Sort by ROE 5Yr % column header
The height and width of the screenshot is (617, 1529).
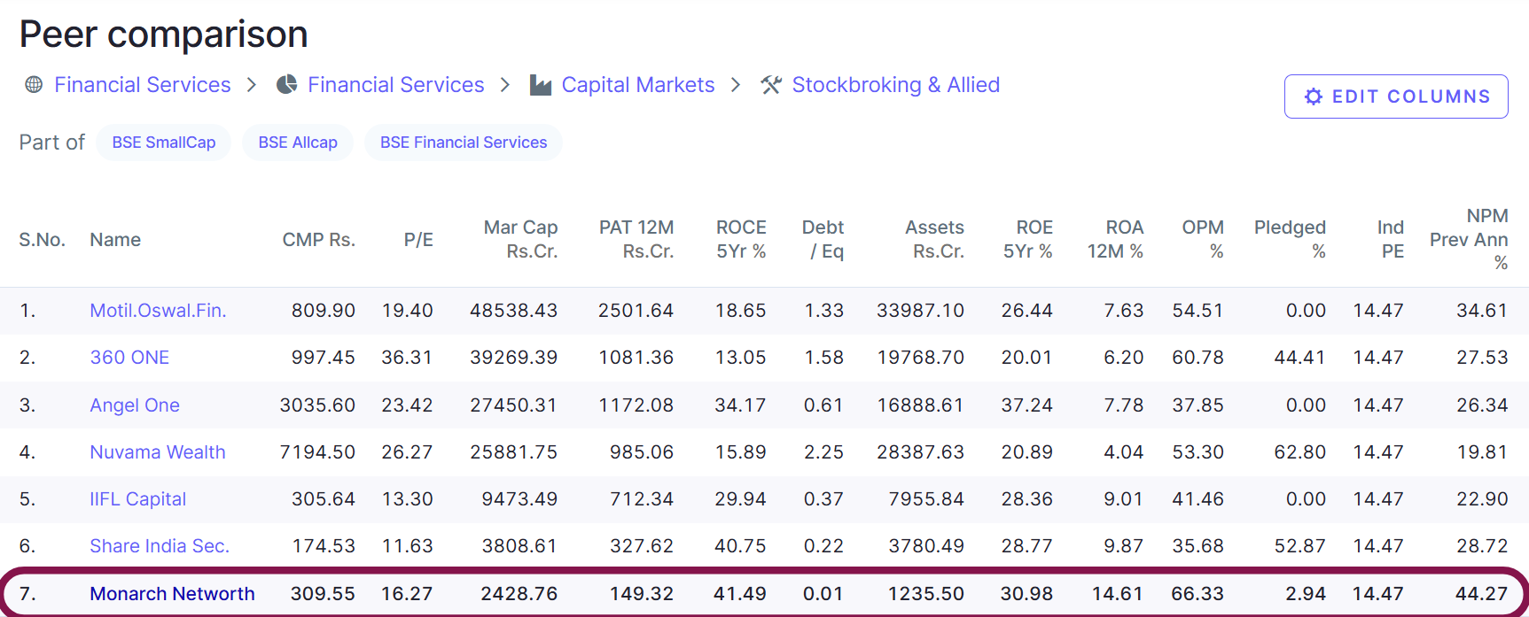coord(1028,240)
